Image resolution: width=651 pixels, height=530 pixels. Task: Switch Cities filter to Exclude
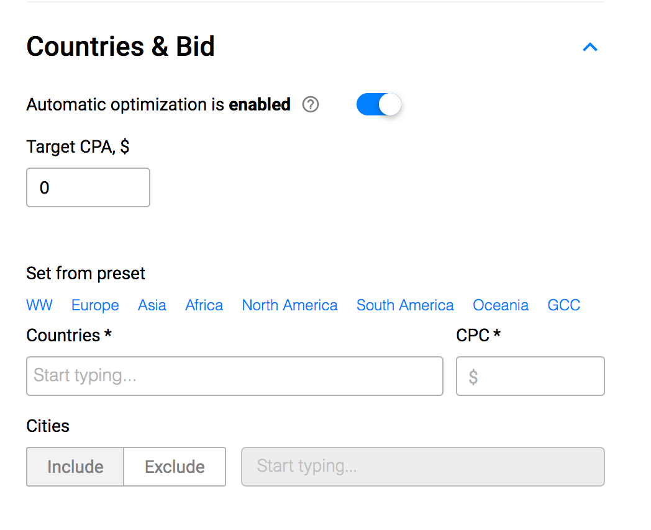[175, 467]
